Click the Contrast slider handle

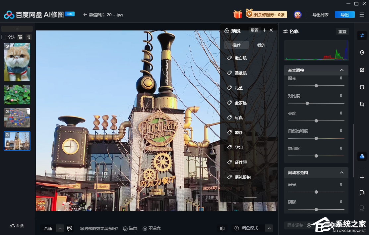point(307,103)
